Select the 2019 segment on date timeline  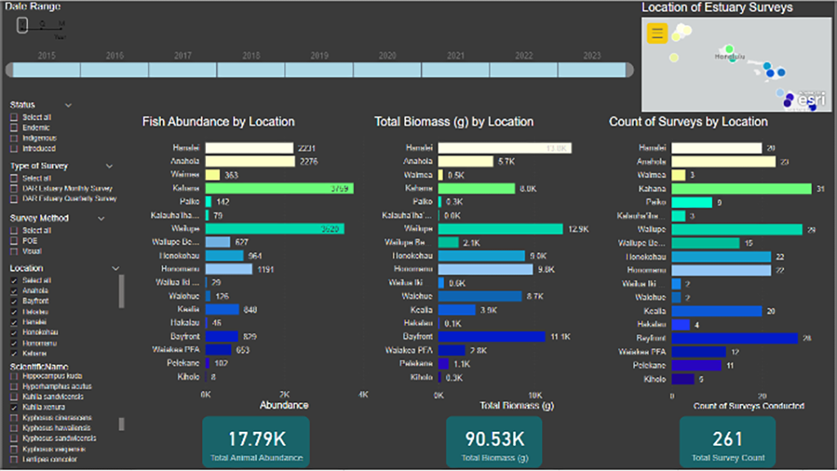tap(320, 69)
